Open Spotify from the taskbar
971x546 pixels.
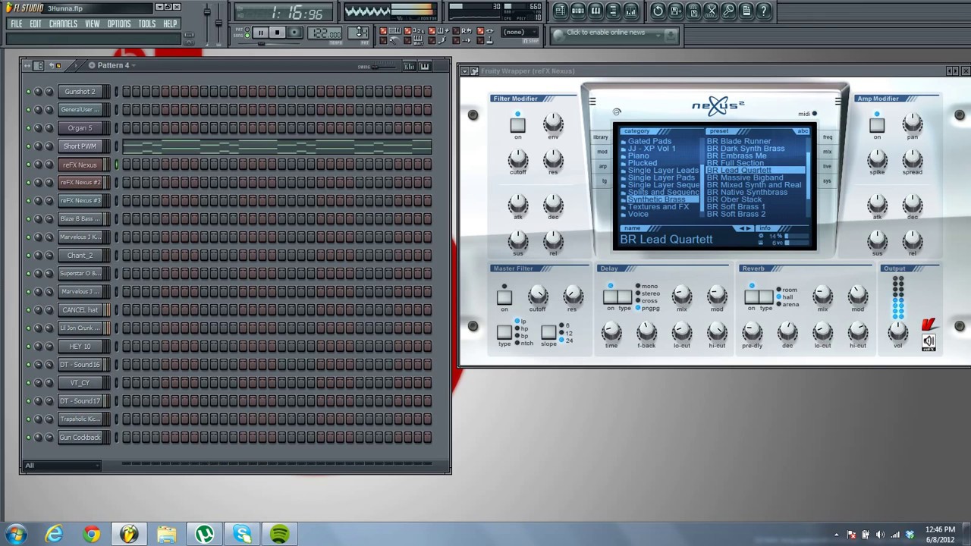[x=280, y=535]
